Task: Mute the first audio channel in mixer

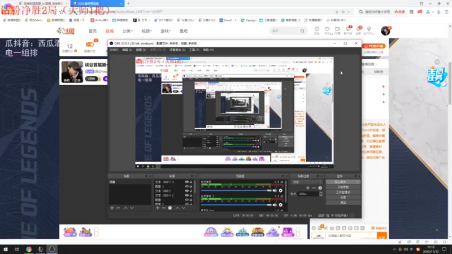Action: coord(275,190)
